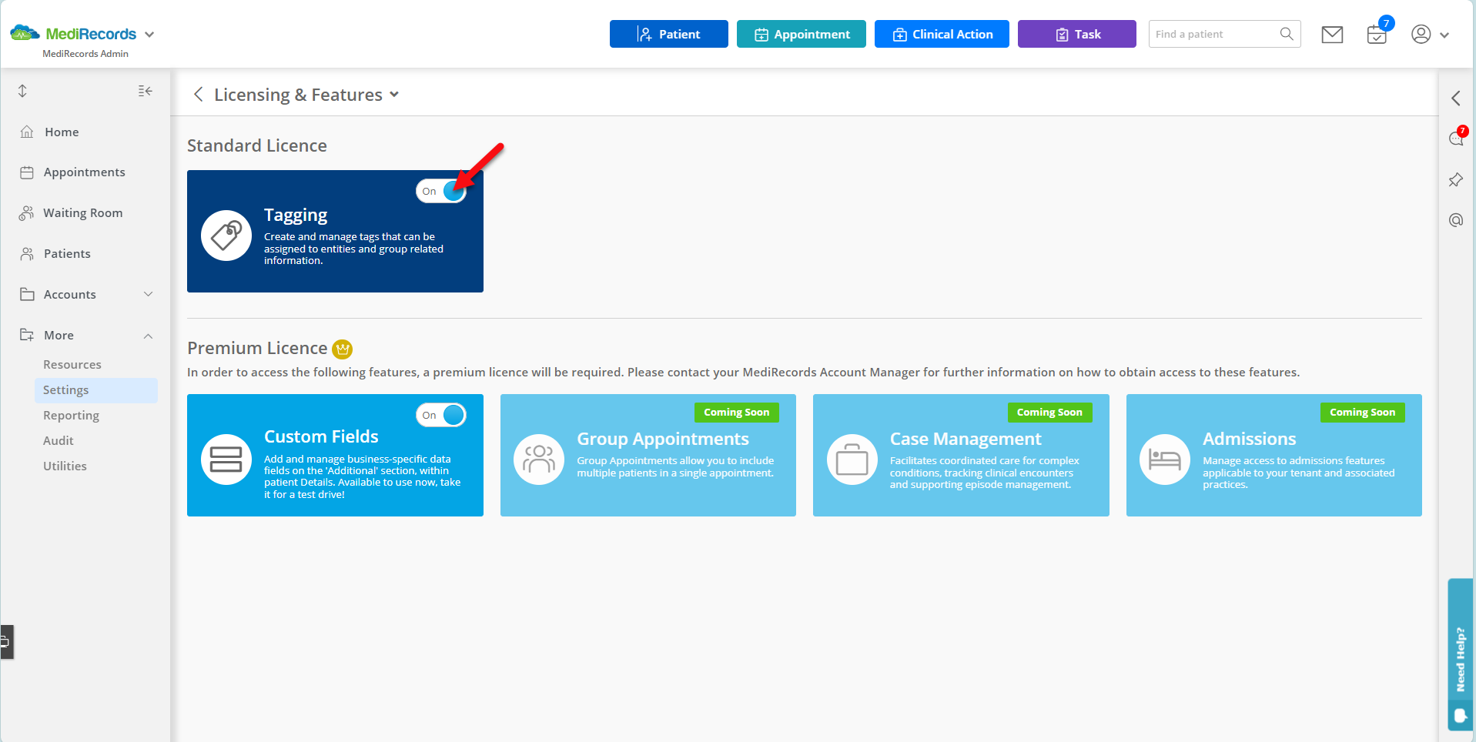Open the Licensing & Features dropdown chevron
The width and height of the screenshot is (1476, 742).
click(394, 94)
